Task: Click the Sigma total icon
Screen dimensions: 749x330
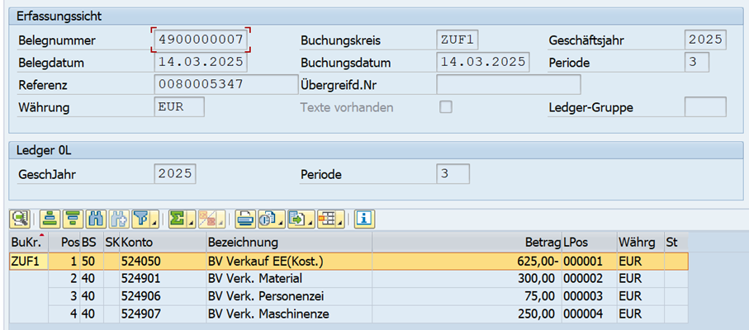Action: pos(178,219)
